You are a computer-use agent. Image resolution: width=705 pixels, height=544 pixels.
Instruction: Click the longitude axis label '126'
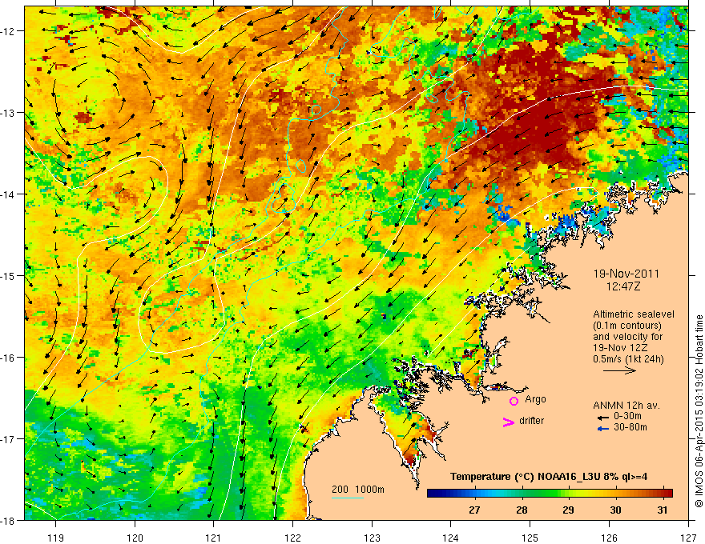(x=609, y=538)
